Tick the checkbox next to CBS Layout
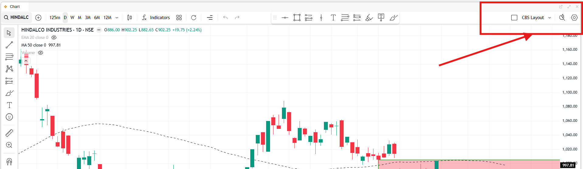The height and width of the screenshot is (169, 583). click(x=514, y=18)
